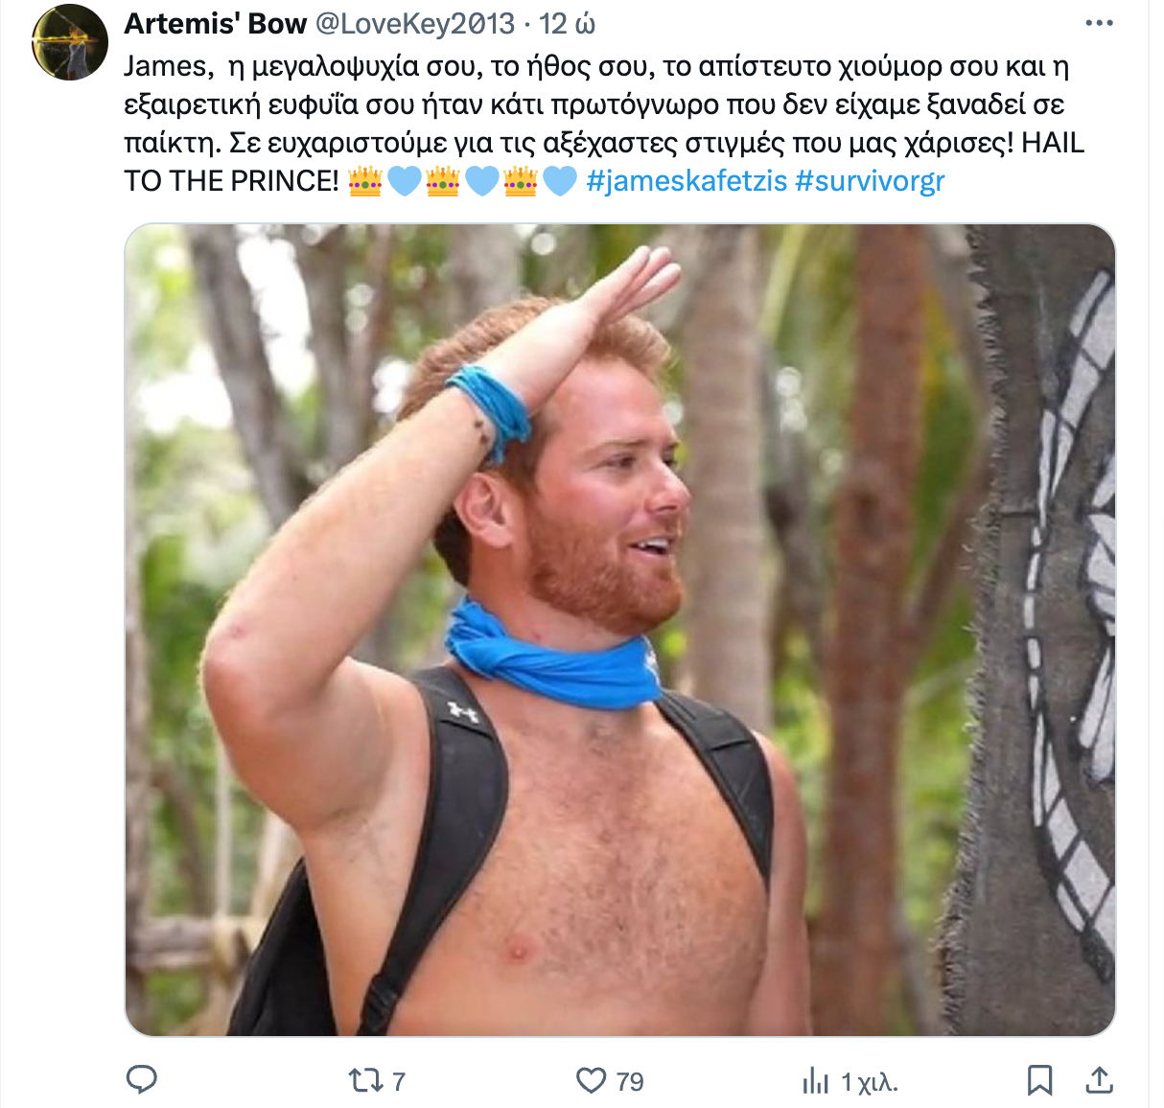Screen dimensions: 1164x1108
Task: Expand the three-dot more options menu
Action: coord(1099,23)
